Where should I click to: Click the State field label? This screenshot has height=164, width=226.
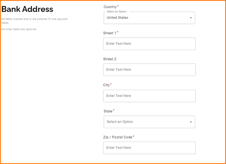(x=108, y=111)
